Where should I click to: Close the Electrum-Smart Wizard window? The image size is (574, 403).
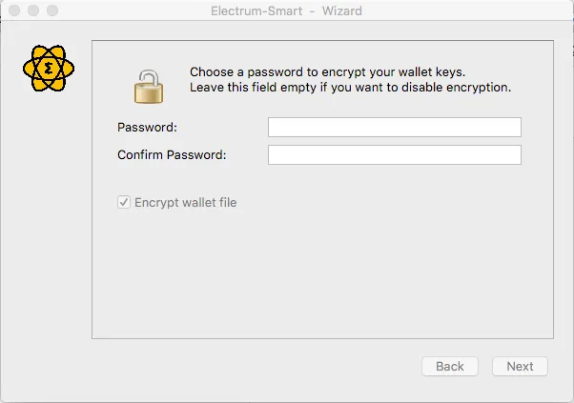click(14, 10)
